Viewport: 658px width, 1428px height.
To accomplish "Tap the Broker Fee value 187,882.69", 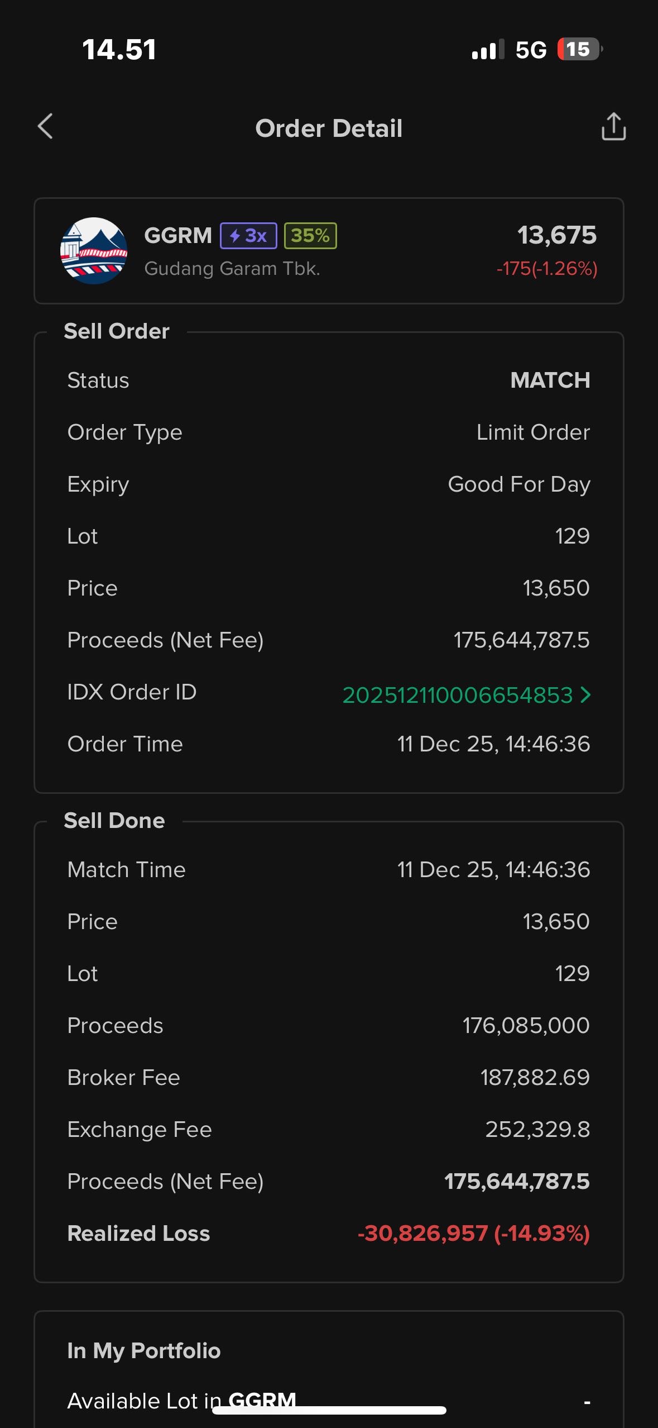I will tap(535, 1077).
